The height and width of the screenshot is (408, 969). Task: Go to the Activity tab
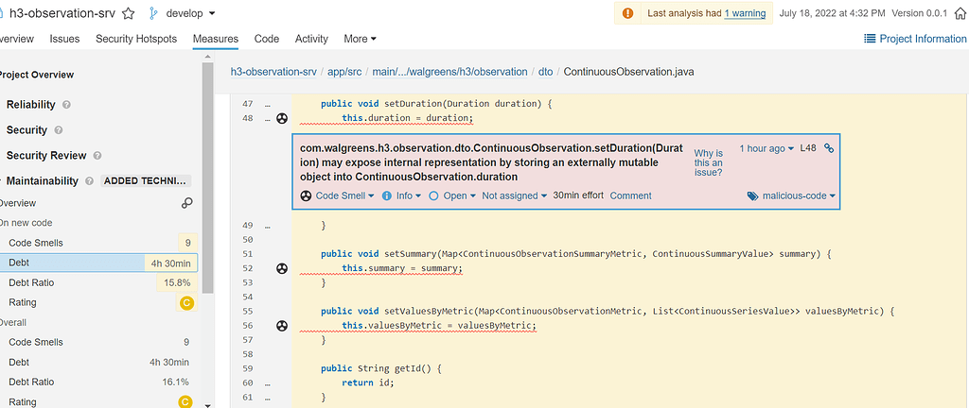(311, 39)
